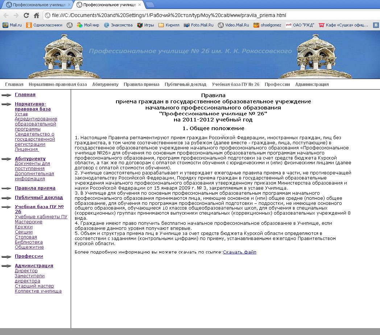Open the Старший мастер sidebar link
This screenshot has width=380, height=335.
tap(34, 286)
